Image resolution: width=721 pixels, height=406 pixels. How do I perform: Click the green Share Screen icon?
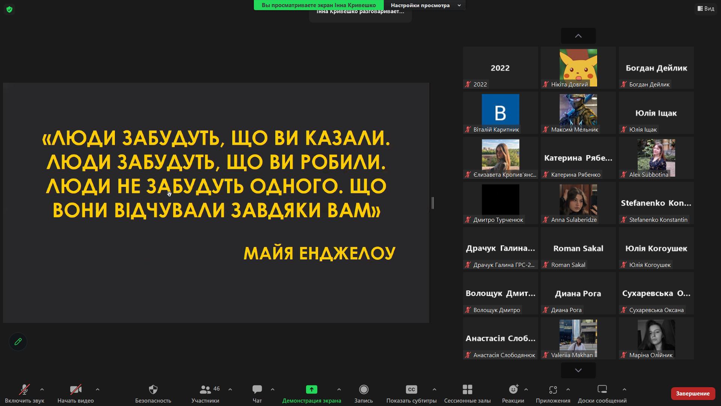click(x=311, y=389)
